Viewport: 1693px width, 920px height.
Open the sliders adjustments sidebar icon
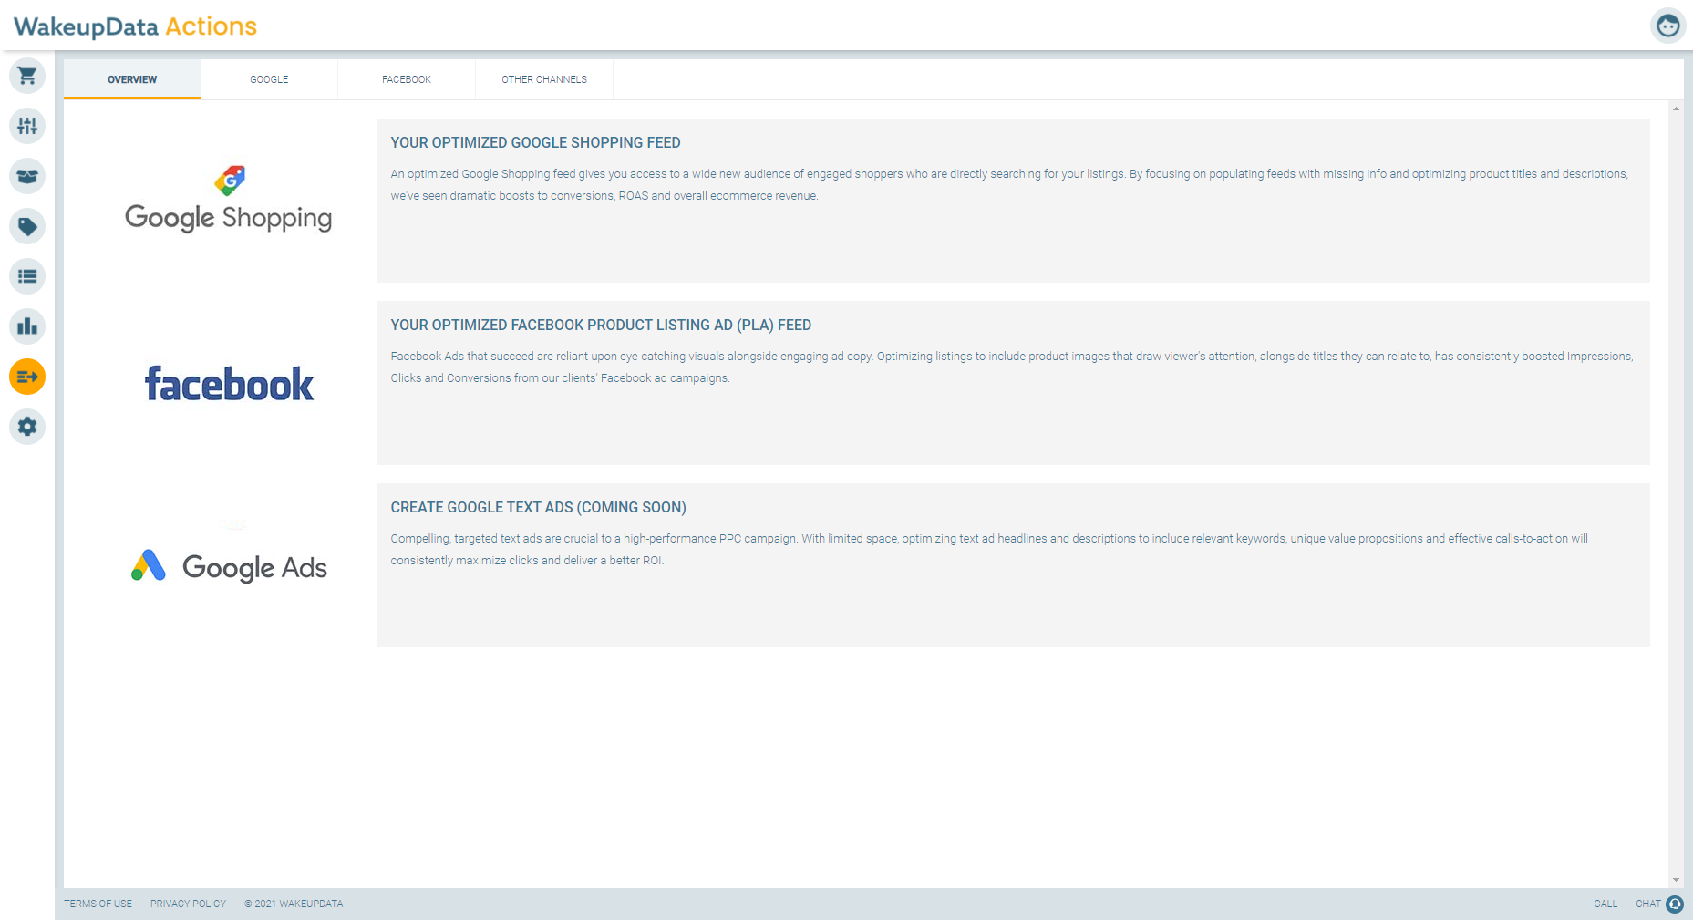[27, 126]
